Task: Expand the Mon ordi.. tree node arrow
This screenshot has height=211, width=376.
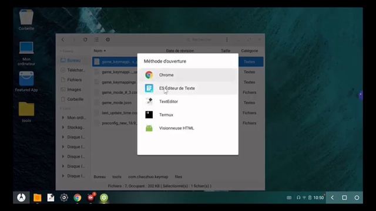Action: (x=63, y=118)
